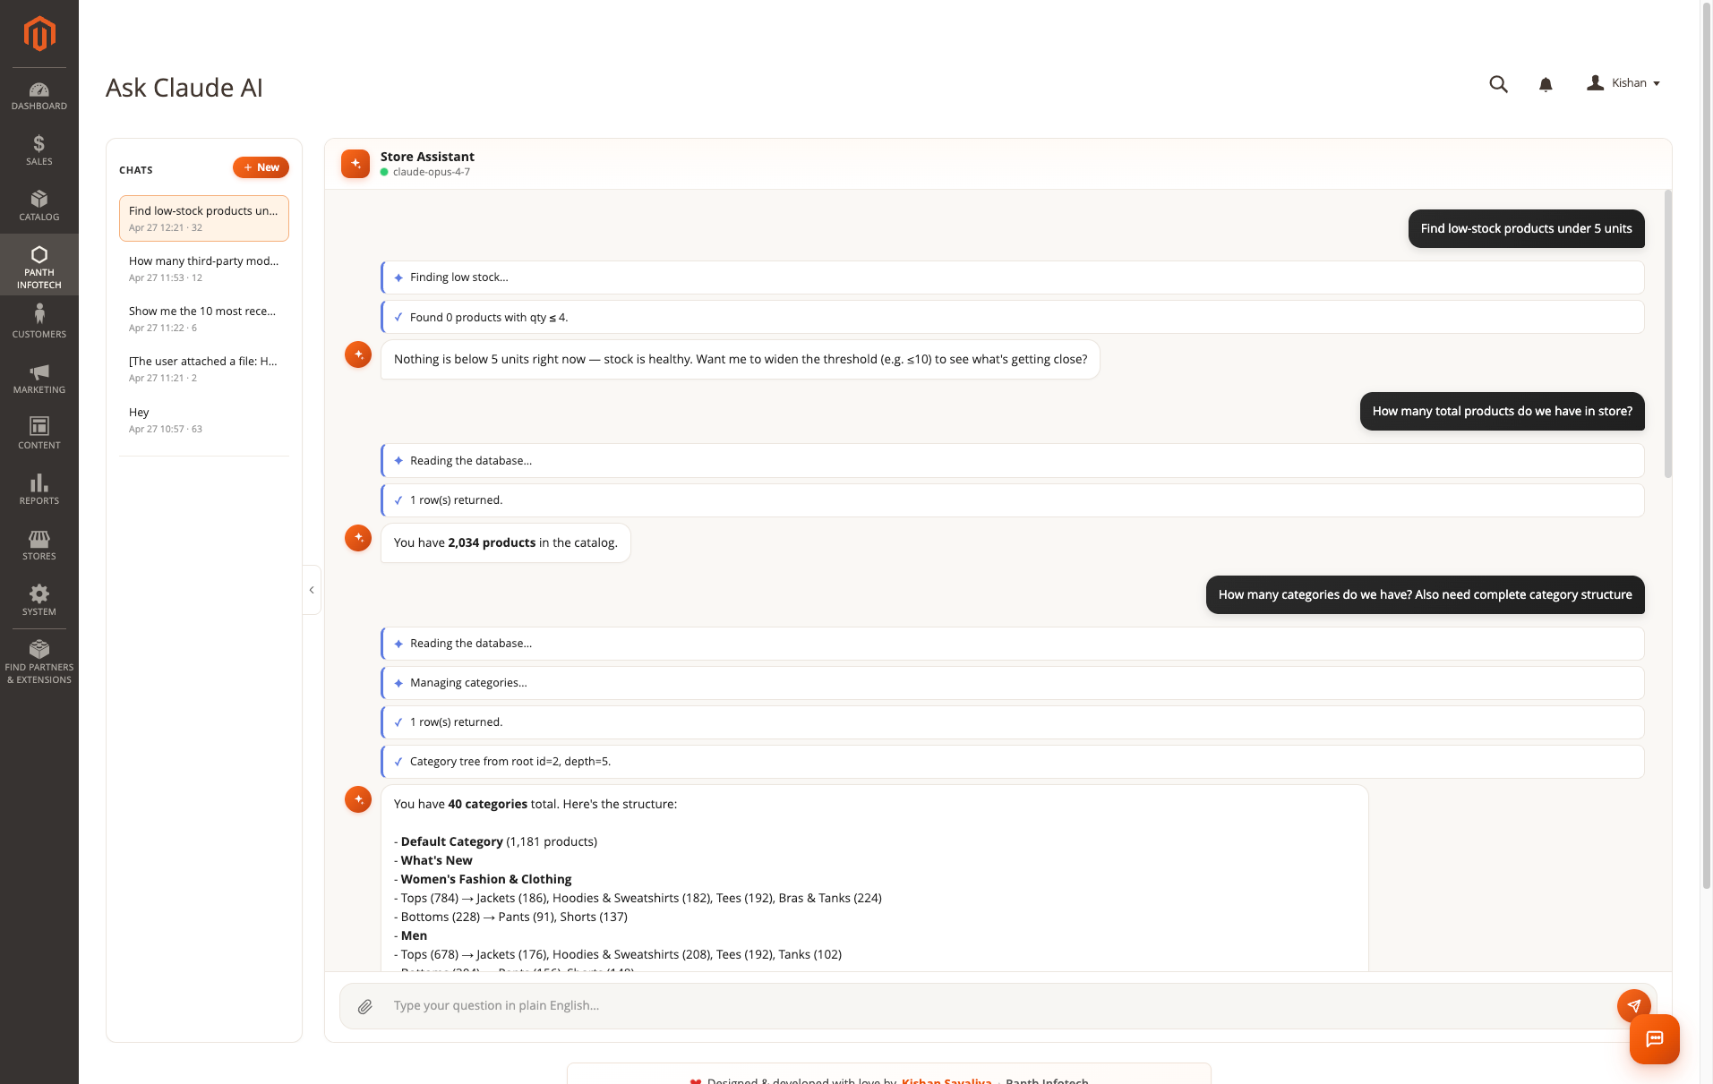The height and width of the screenshot is (1084, 1713).
Task: Click the 'Women's Fashion & Clothing' category line
Action: click(483, 879)
